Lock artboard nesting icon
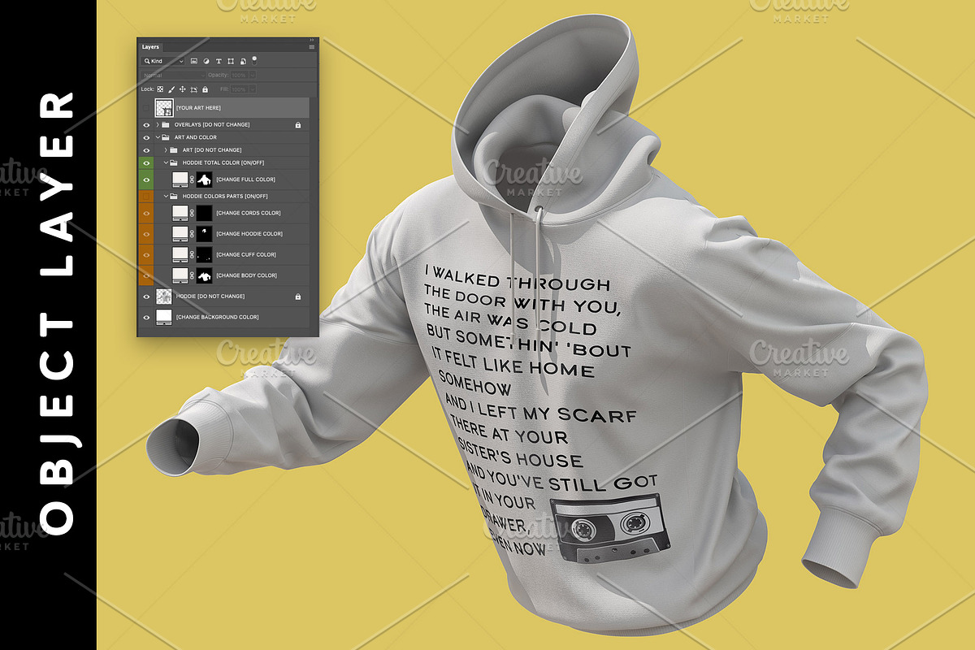975x650 pixels. (x=194, y=89)
